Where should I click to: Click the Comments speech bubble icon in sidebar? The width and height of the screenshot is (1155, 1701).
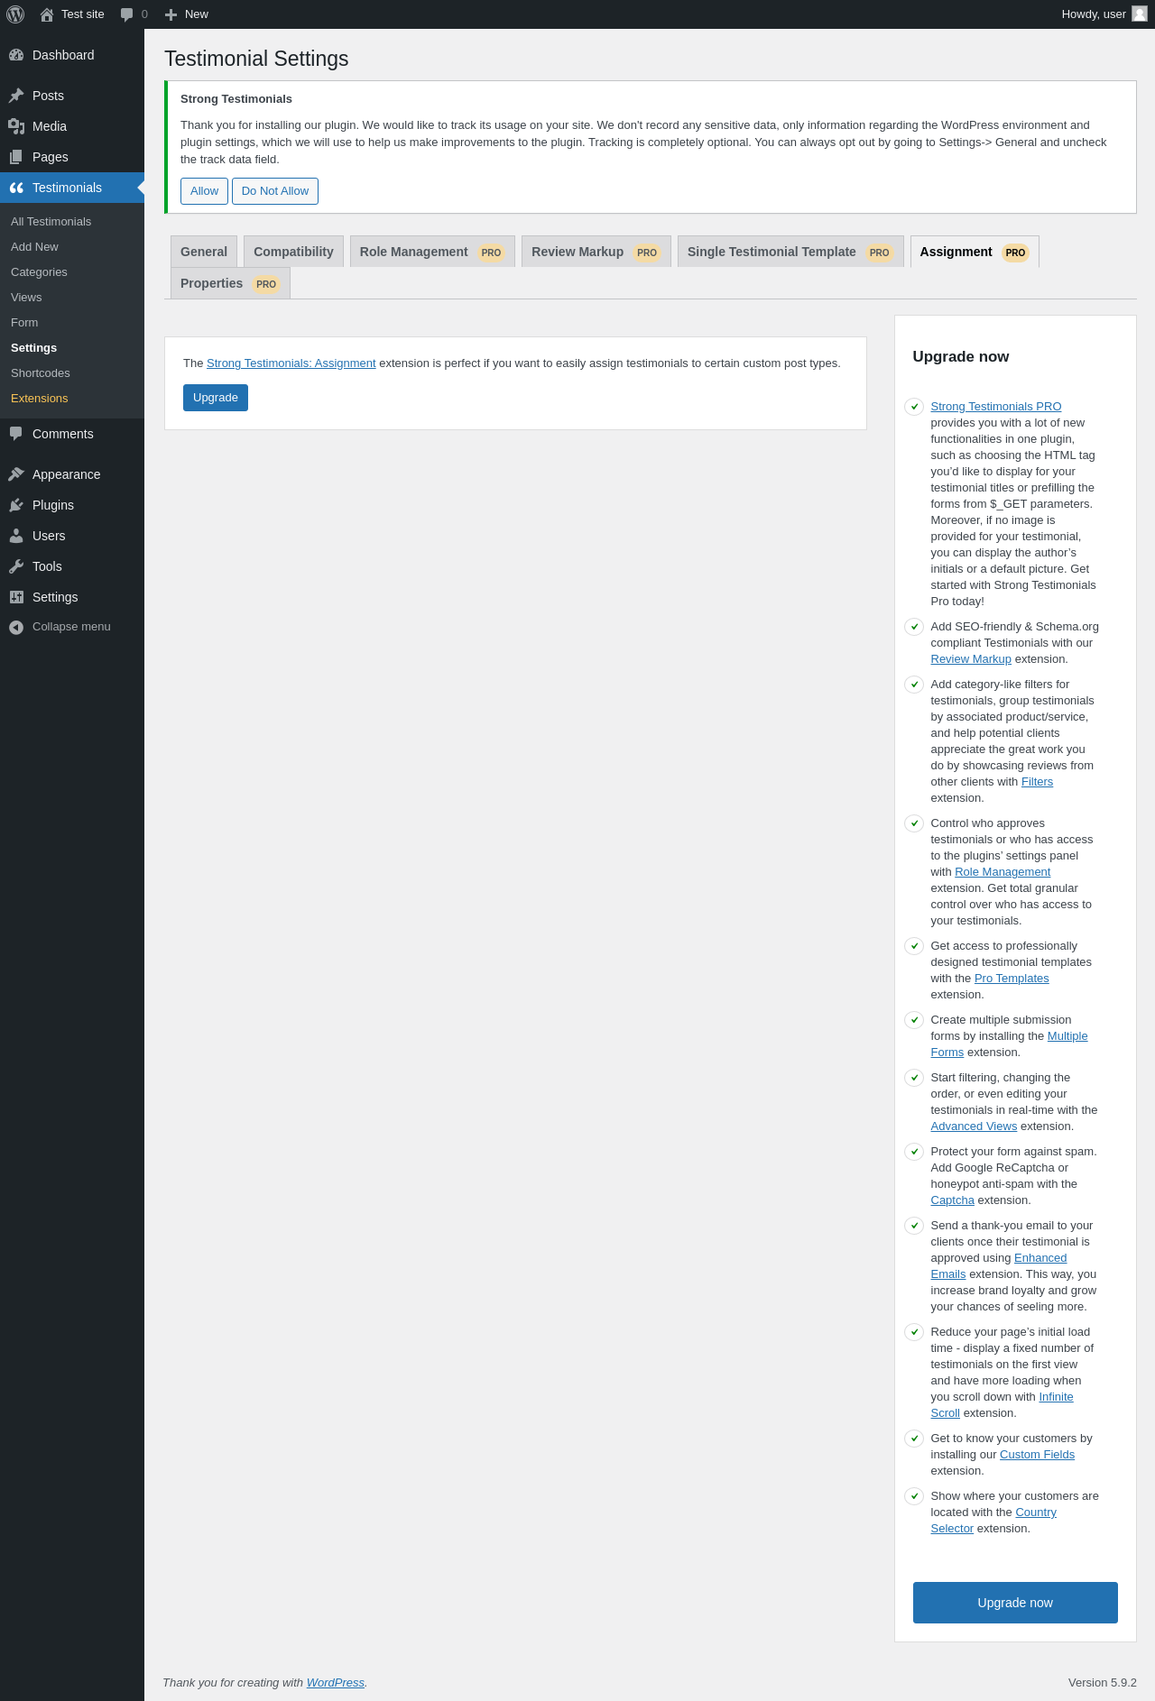(x=16, y=434)
